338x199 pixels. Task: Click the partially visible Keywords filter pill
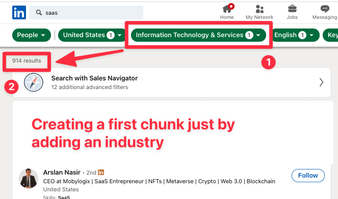pyautogui.click(x=330, y=35)
